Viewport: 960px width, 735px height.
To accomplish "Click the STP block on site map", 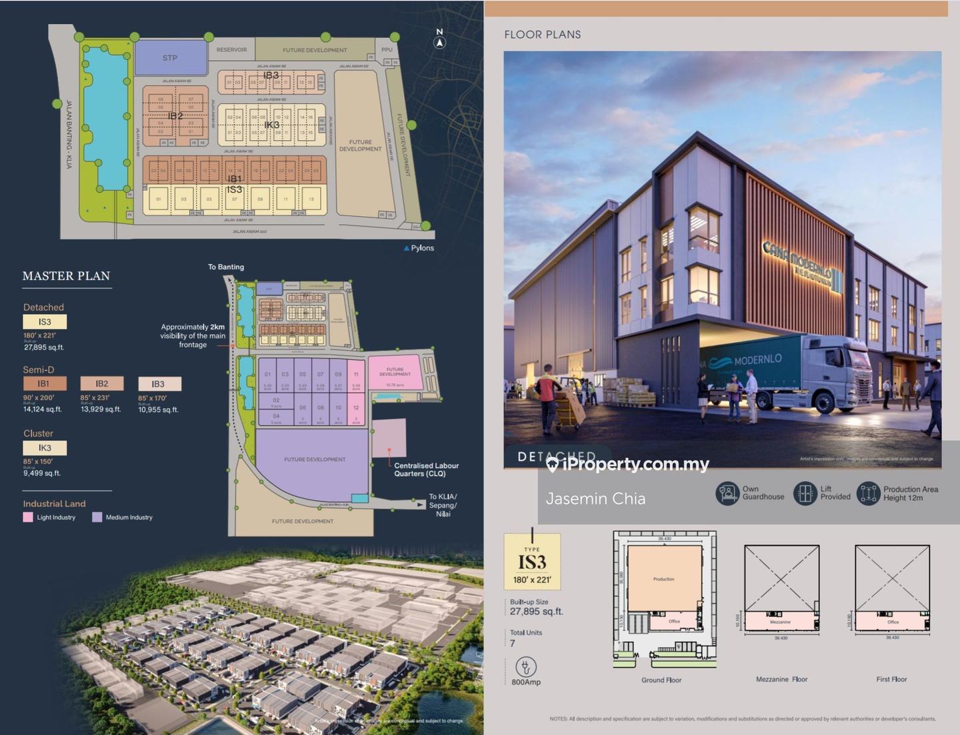I will pos(171,58).
